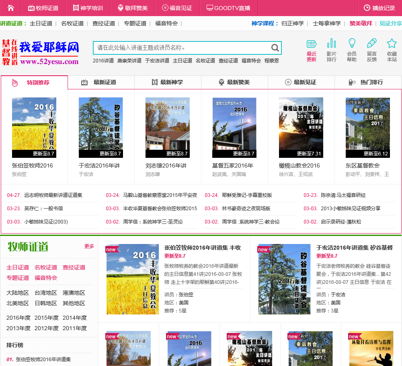Open 从敬拜看诗班与指挥 thumbnail

[x=371, y=349]
